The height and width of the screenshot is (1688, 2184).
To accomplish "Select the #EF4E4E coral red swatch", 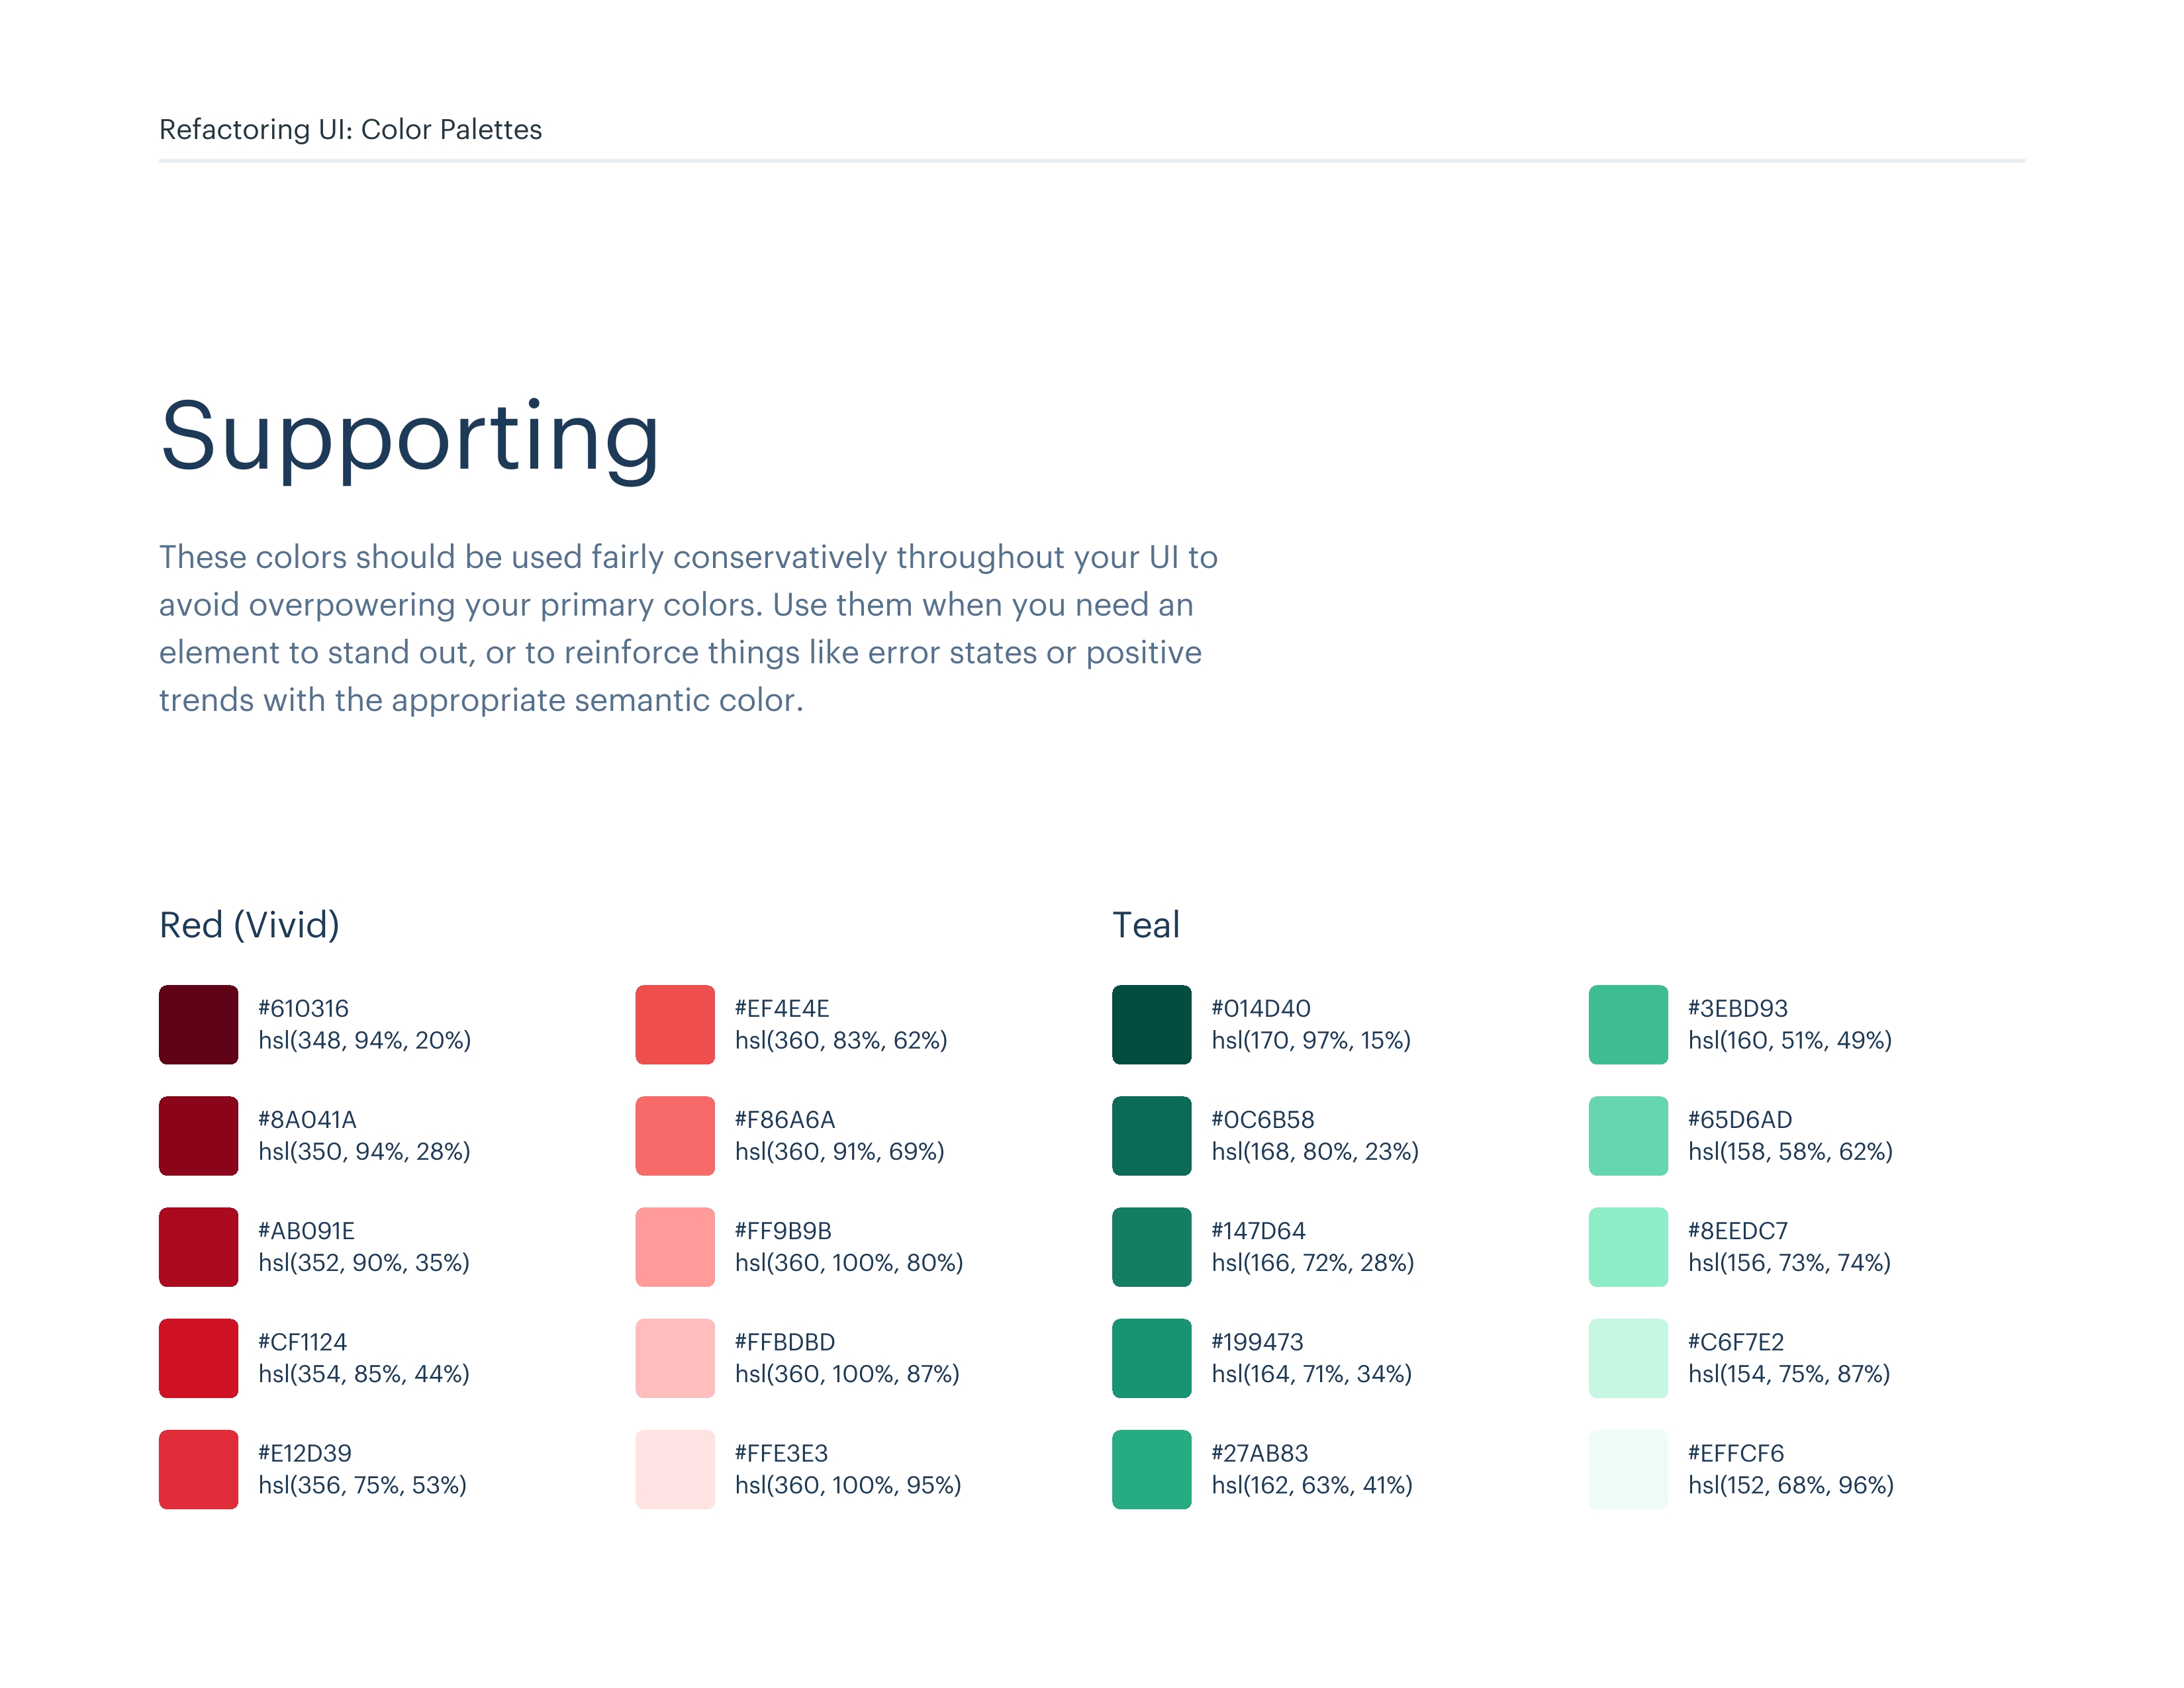I will click(x=675, y=1024).
